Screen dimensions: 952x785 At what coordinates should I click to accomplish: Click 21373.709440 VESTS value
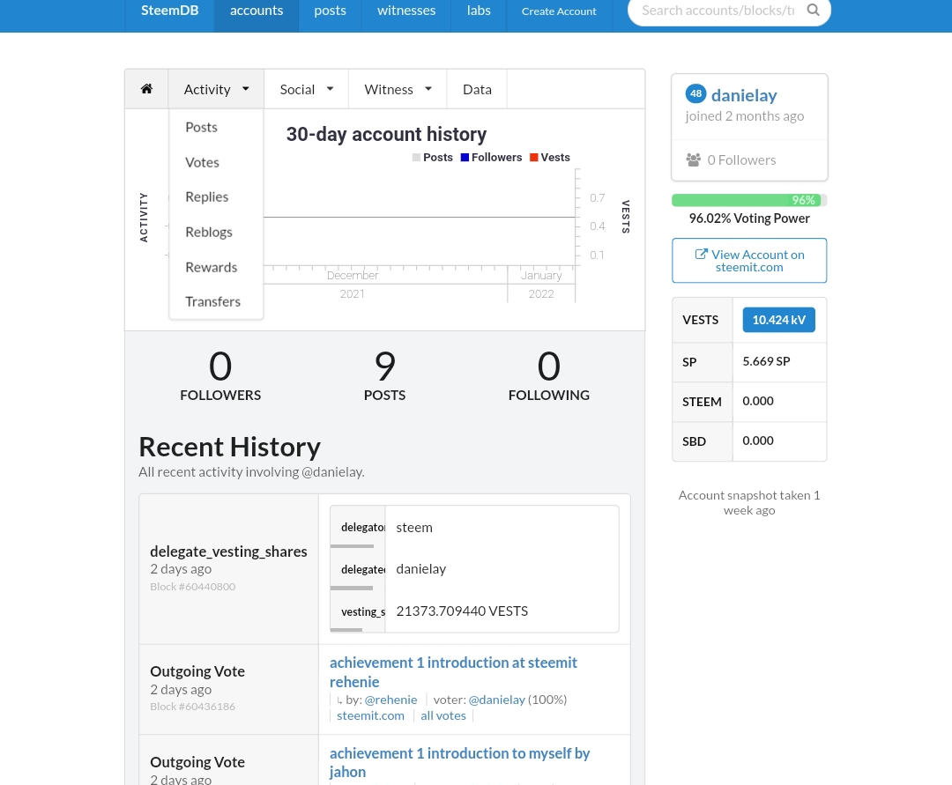pos(462,611)
